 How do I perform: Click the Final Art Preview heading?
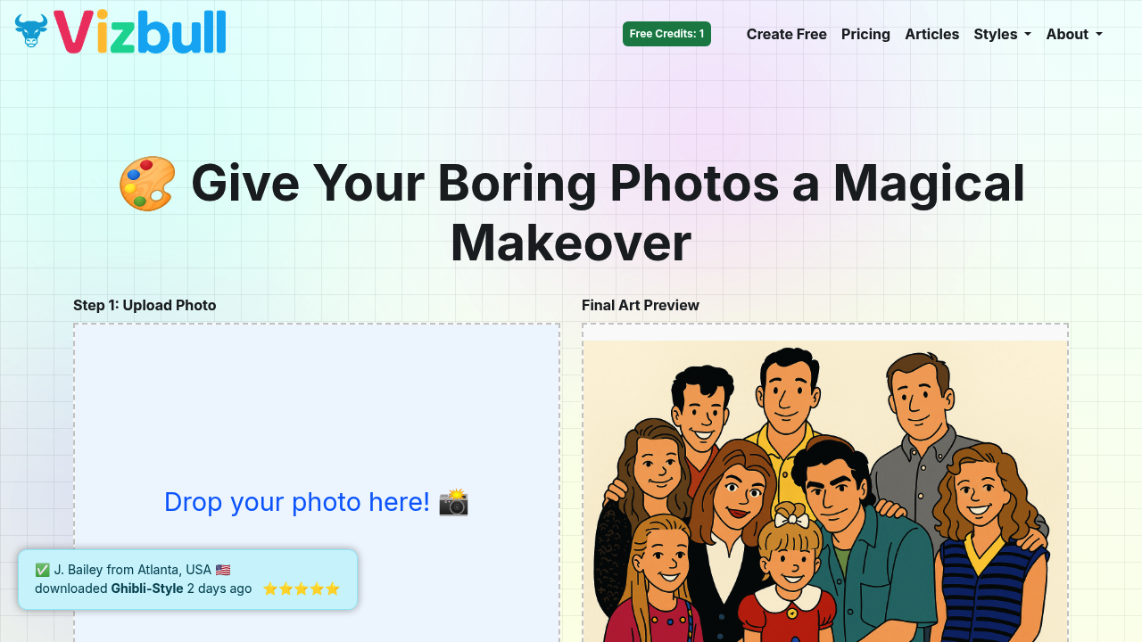point(641,305)
